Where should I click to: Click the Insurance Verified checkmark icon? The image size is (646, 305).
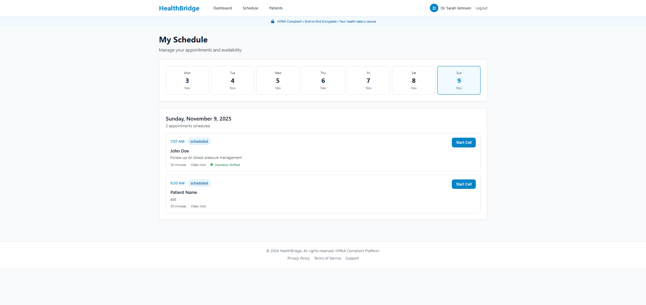coord(212,165)
